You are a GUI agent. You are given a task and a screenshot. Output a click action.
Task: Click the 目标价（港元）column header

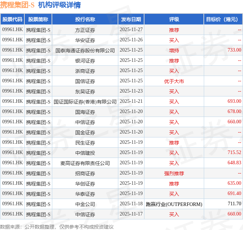[223, 19]
